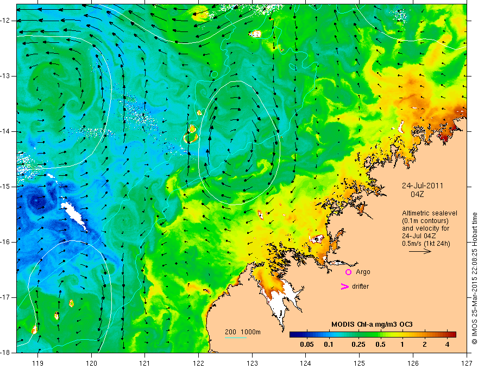Click the '0.5m/s (1kt 24h)' text

(x=426, y=244)
